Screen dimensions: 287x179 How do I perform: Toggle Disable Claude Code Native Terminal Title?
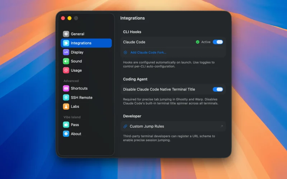point(218,89)
